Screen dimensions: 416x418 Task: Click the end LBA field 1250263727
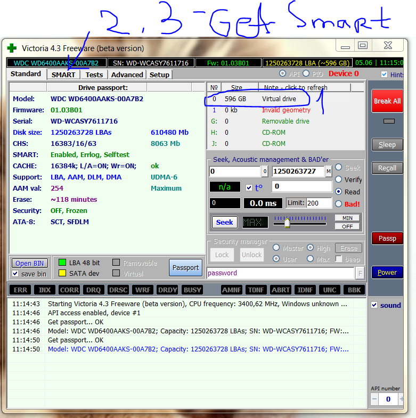298,171
